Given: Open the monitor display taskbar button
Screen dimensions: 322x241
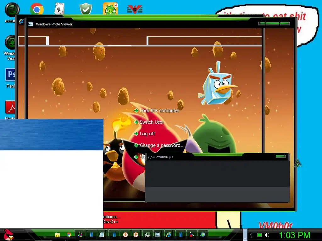Looking at the screenshot, I should tap(147, 235).
